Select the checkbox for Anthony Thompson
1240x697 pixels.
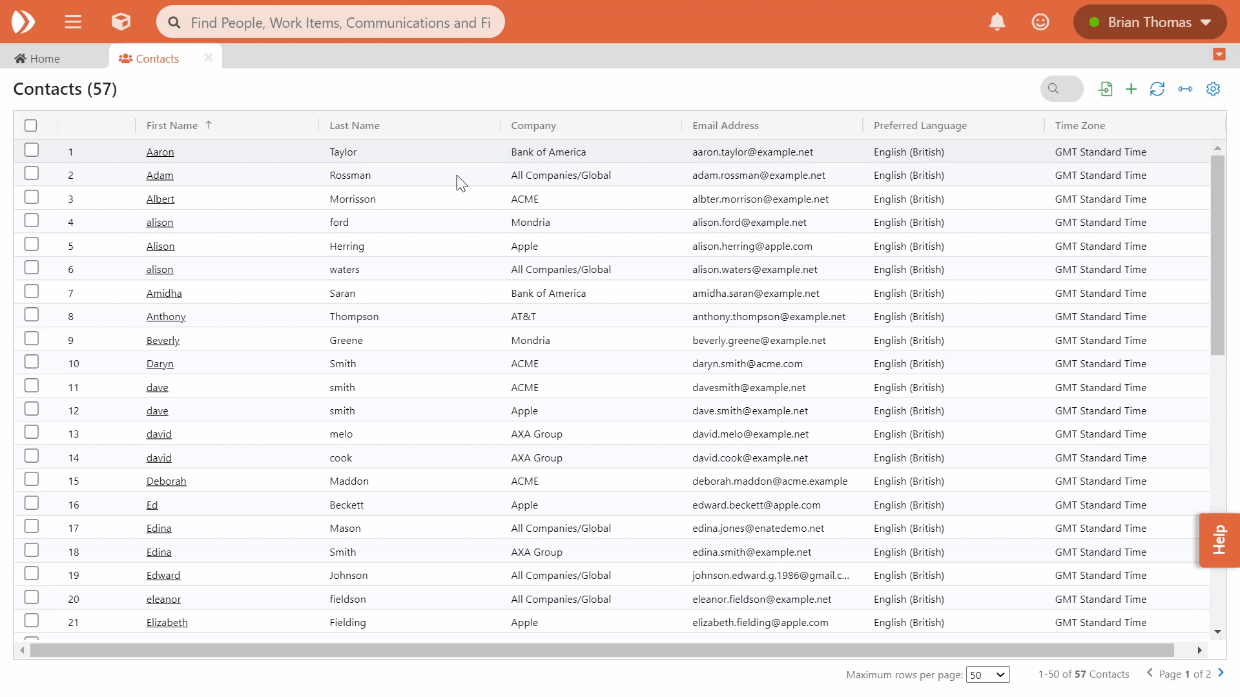(x=31, y=315)
